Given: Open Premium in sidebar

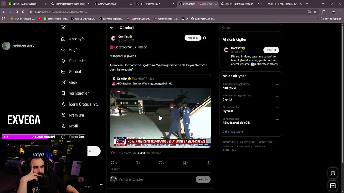Looking at the screenshot, I should click(x=73, y=115).
